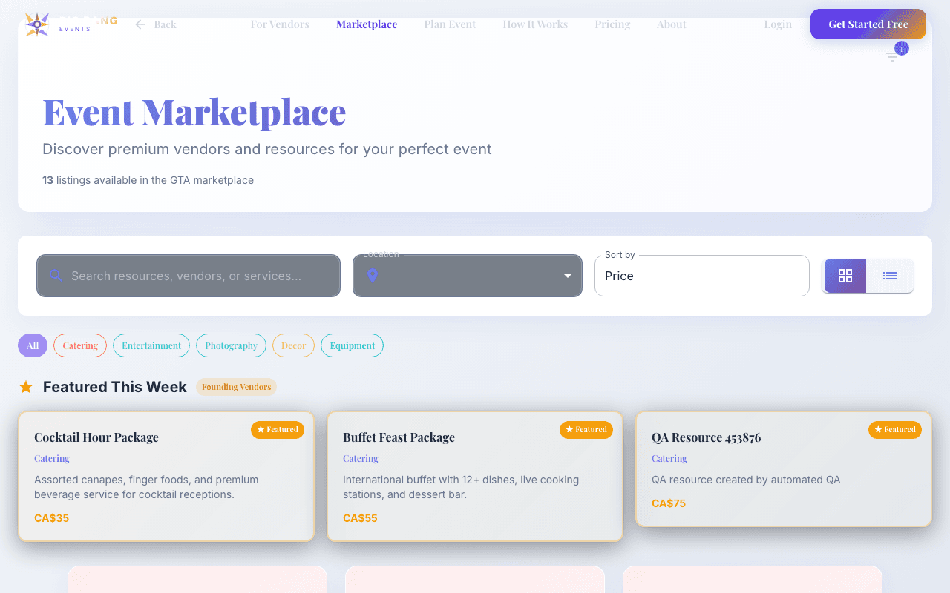Viewport: 950px width, 593px height.
Task: Click the star icon beside Featured This Week
Action: coord(26,386)
